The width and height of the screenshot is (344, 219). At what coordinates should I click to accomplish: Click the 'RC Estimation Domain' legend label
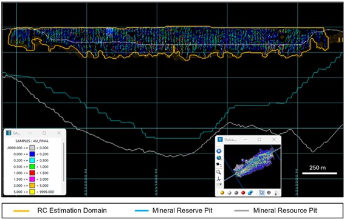pos(72,211)
